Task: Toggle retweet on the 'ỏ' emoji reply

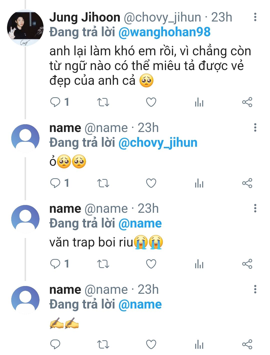Action: [103, 183]
